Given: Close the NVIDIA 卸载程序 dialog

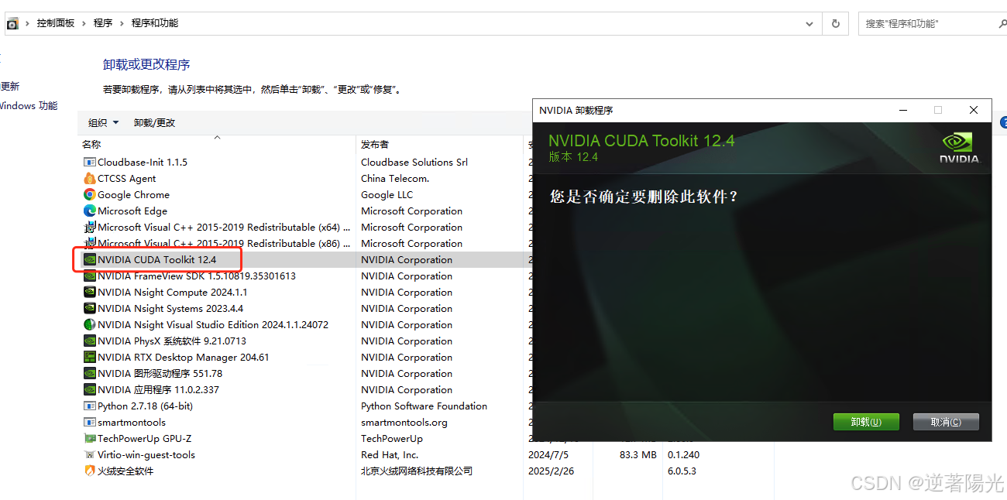Looking at the screenshot, I should pos(974,110).
